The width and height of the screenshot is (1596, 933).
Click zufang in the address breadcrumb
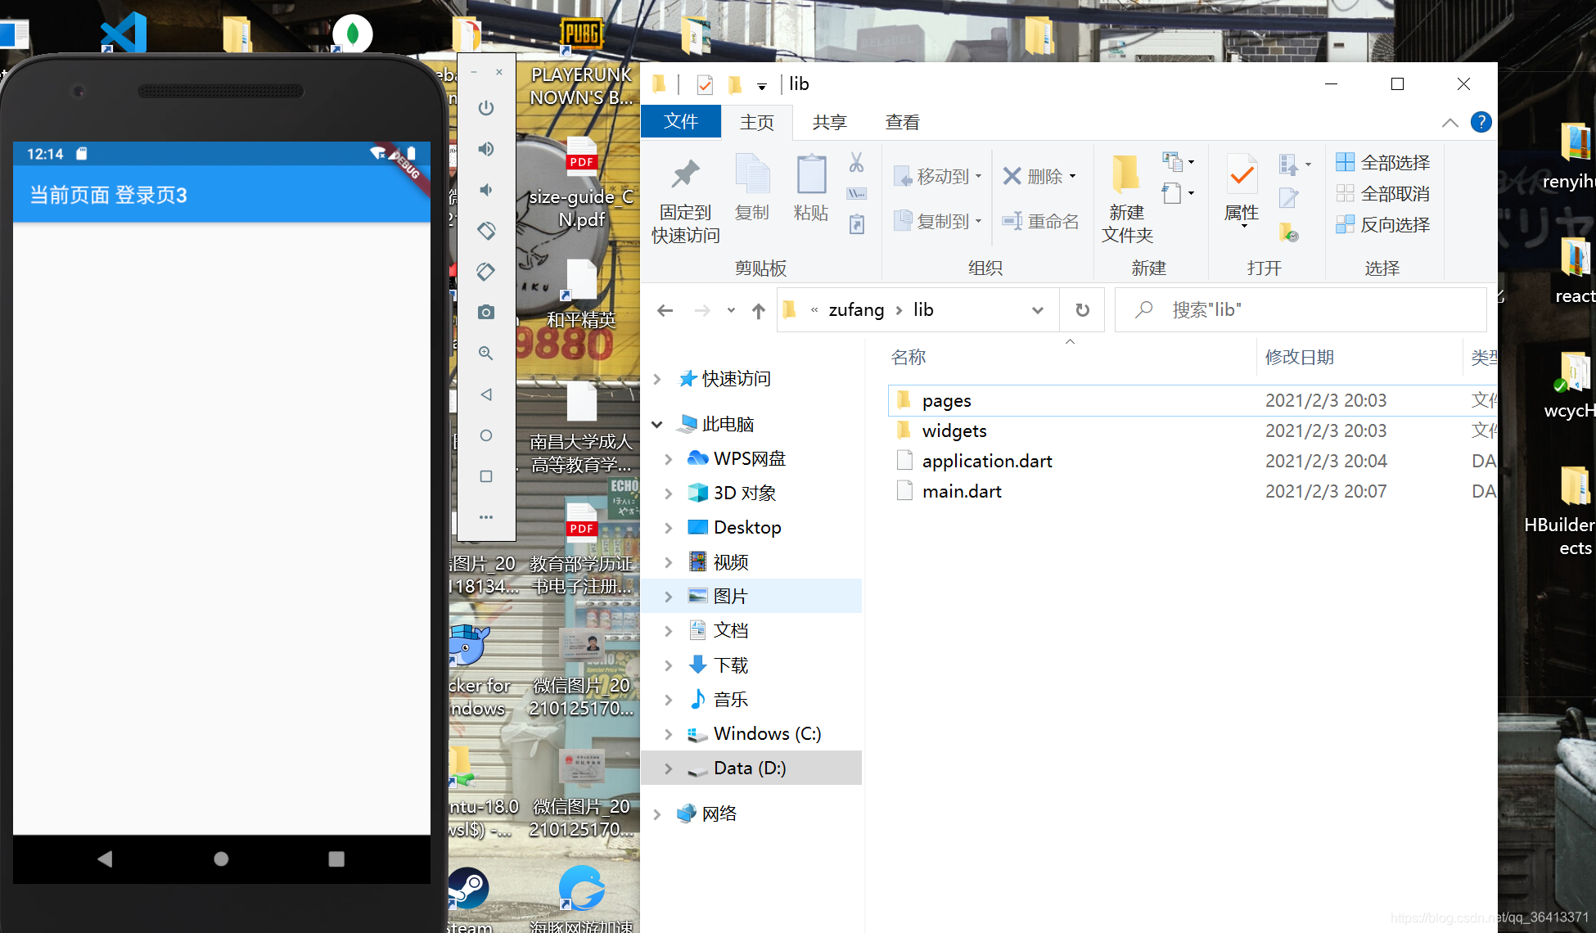click(857, 309)
